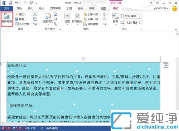Image resolution: width=179 pixels, height=131 pixels.
Task: Switch to the Page Layout (页面布局) tab
Action: (55, 8)
